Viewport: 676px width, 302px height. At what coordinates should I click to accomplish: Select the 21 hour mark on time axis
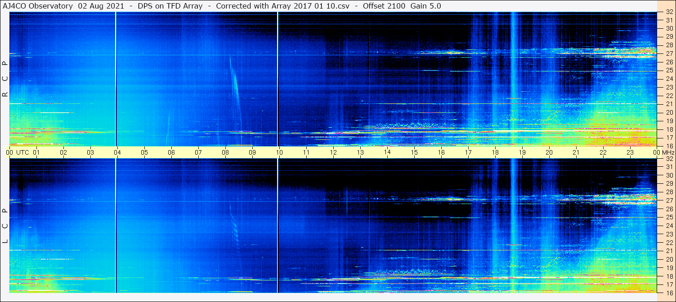(x=576, y=152)
